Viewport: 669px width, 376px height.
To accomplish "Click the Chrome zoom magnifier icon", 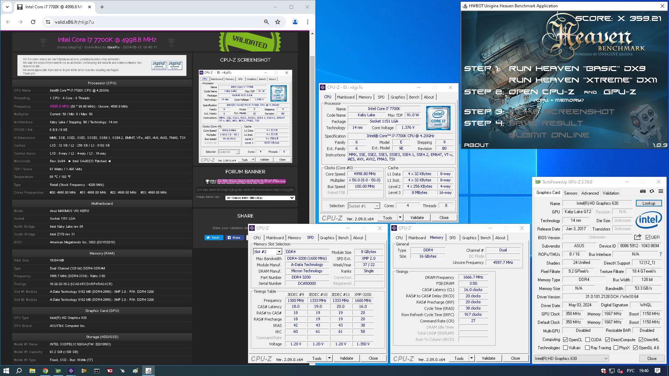I will click(267, 22).
